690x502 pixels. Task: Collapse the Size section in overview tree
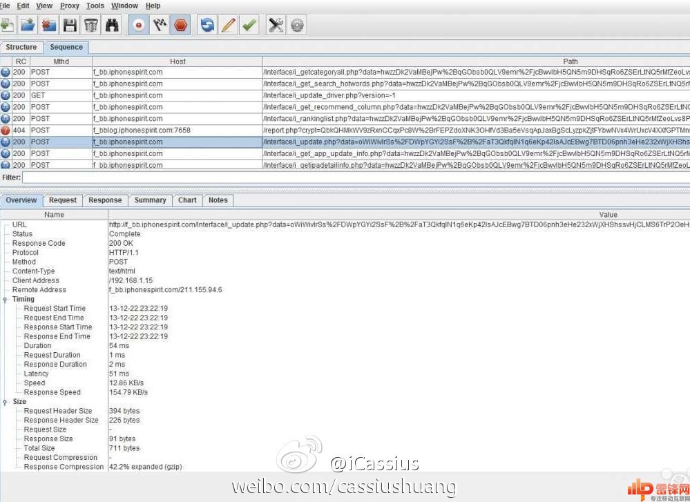tap(6, 402)
